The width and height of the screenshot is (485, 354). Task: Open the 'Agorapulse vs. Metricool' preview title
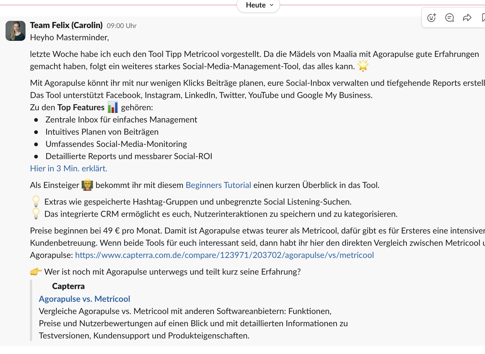pyautogui.click(x=84, y=299)
